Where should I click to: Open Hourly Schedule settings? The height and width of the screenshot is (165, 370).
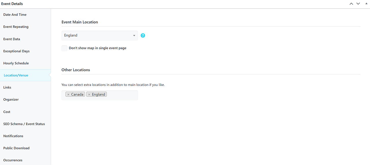point(16,63)
